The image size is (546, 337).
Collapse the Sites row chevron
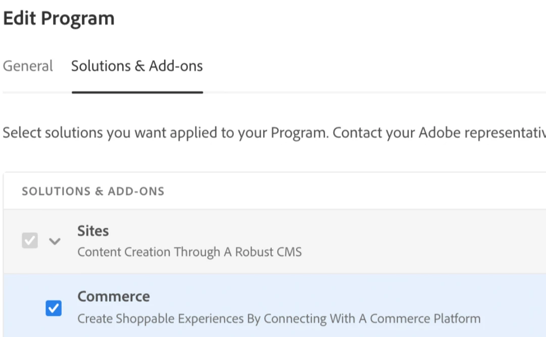tap(55, 241)
